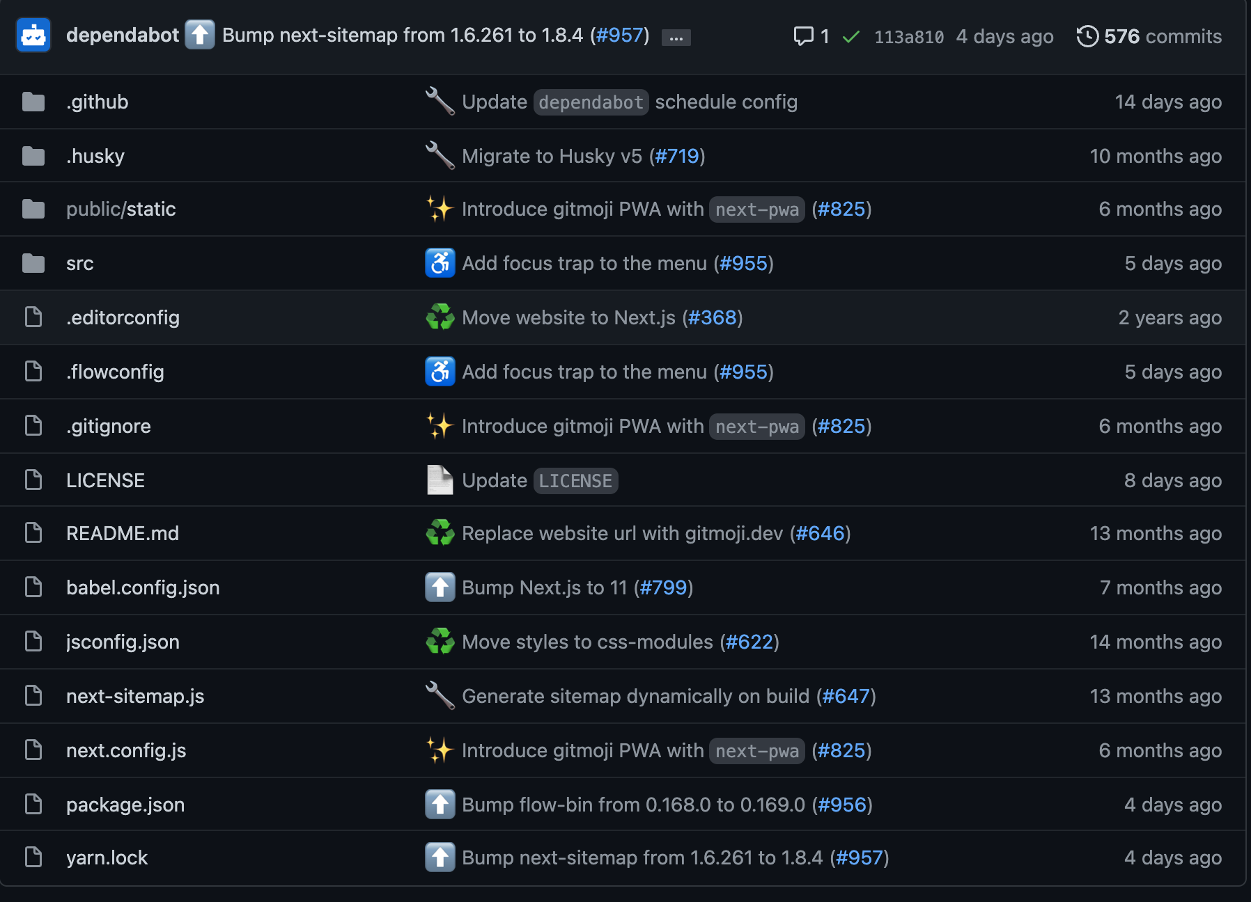Click the green check status icon

850,37
